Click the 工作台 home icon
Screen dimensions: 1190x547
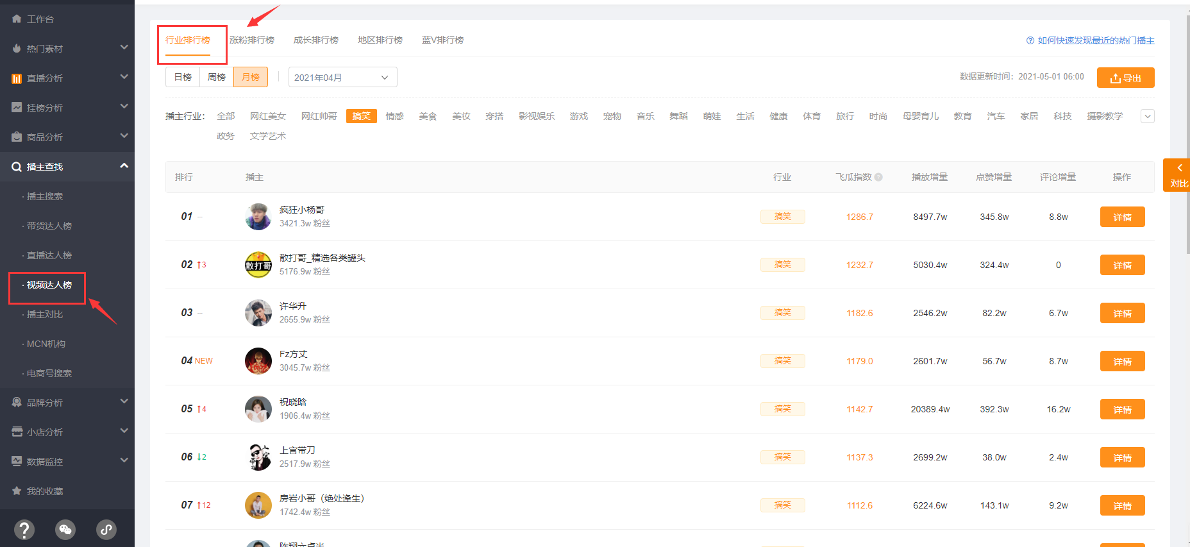tap(17, 19)
